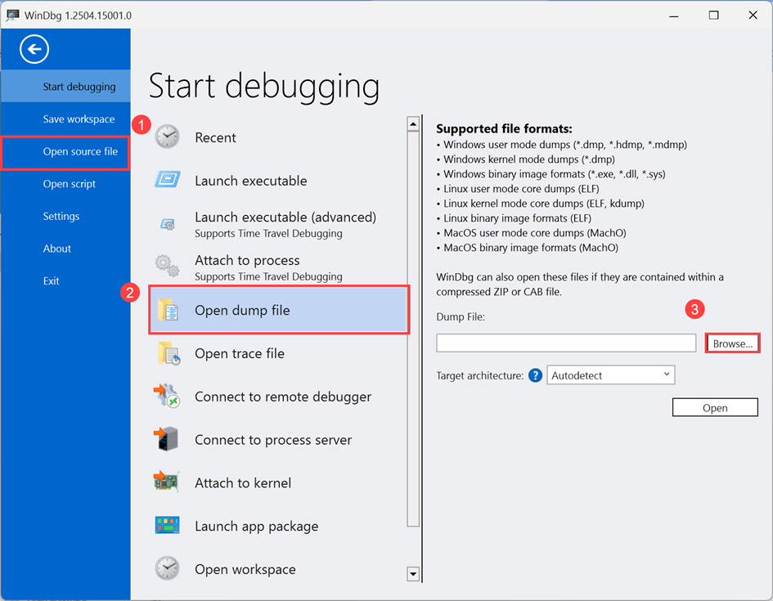Click the Open workspace clock icon
The width and height of the screenshot is (773, 601).
pyautogui.click(x=168, y=568)
